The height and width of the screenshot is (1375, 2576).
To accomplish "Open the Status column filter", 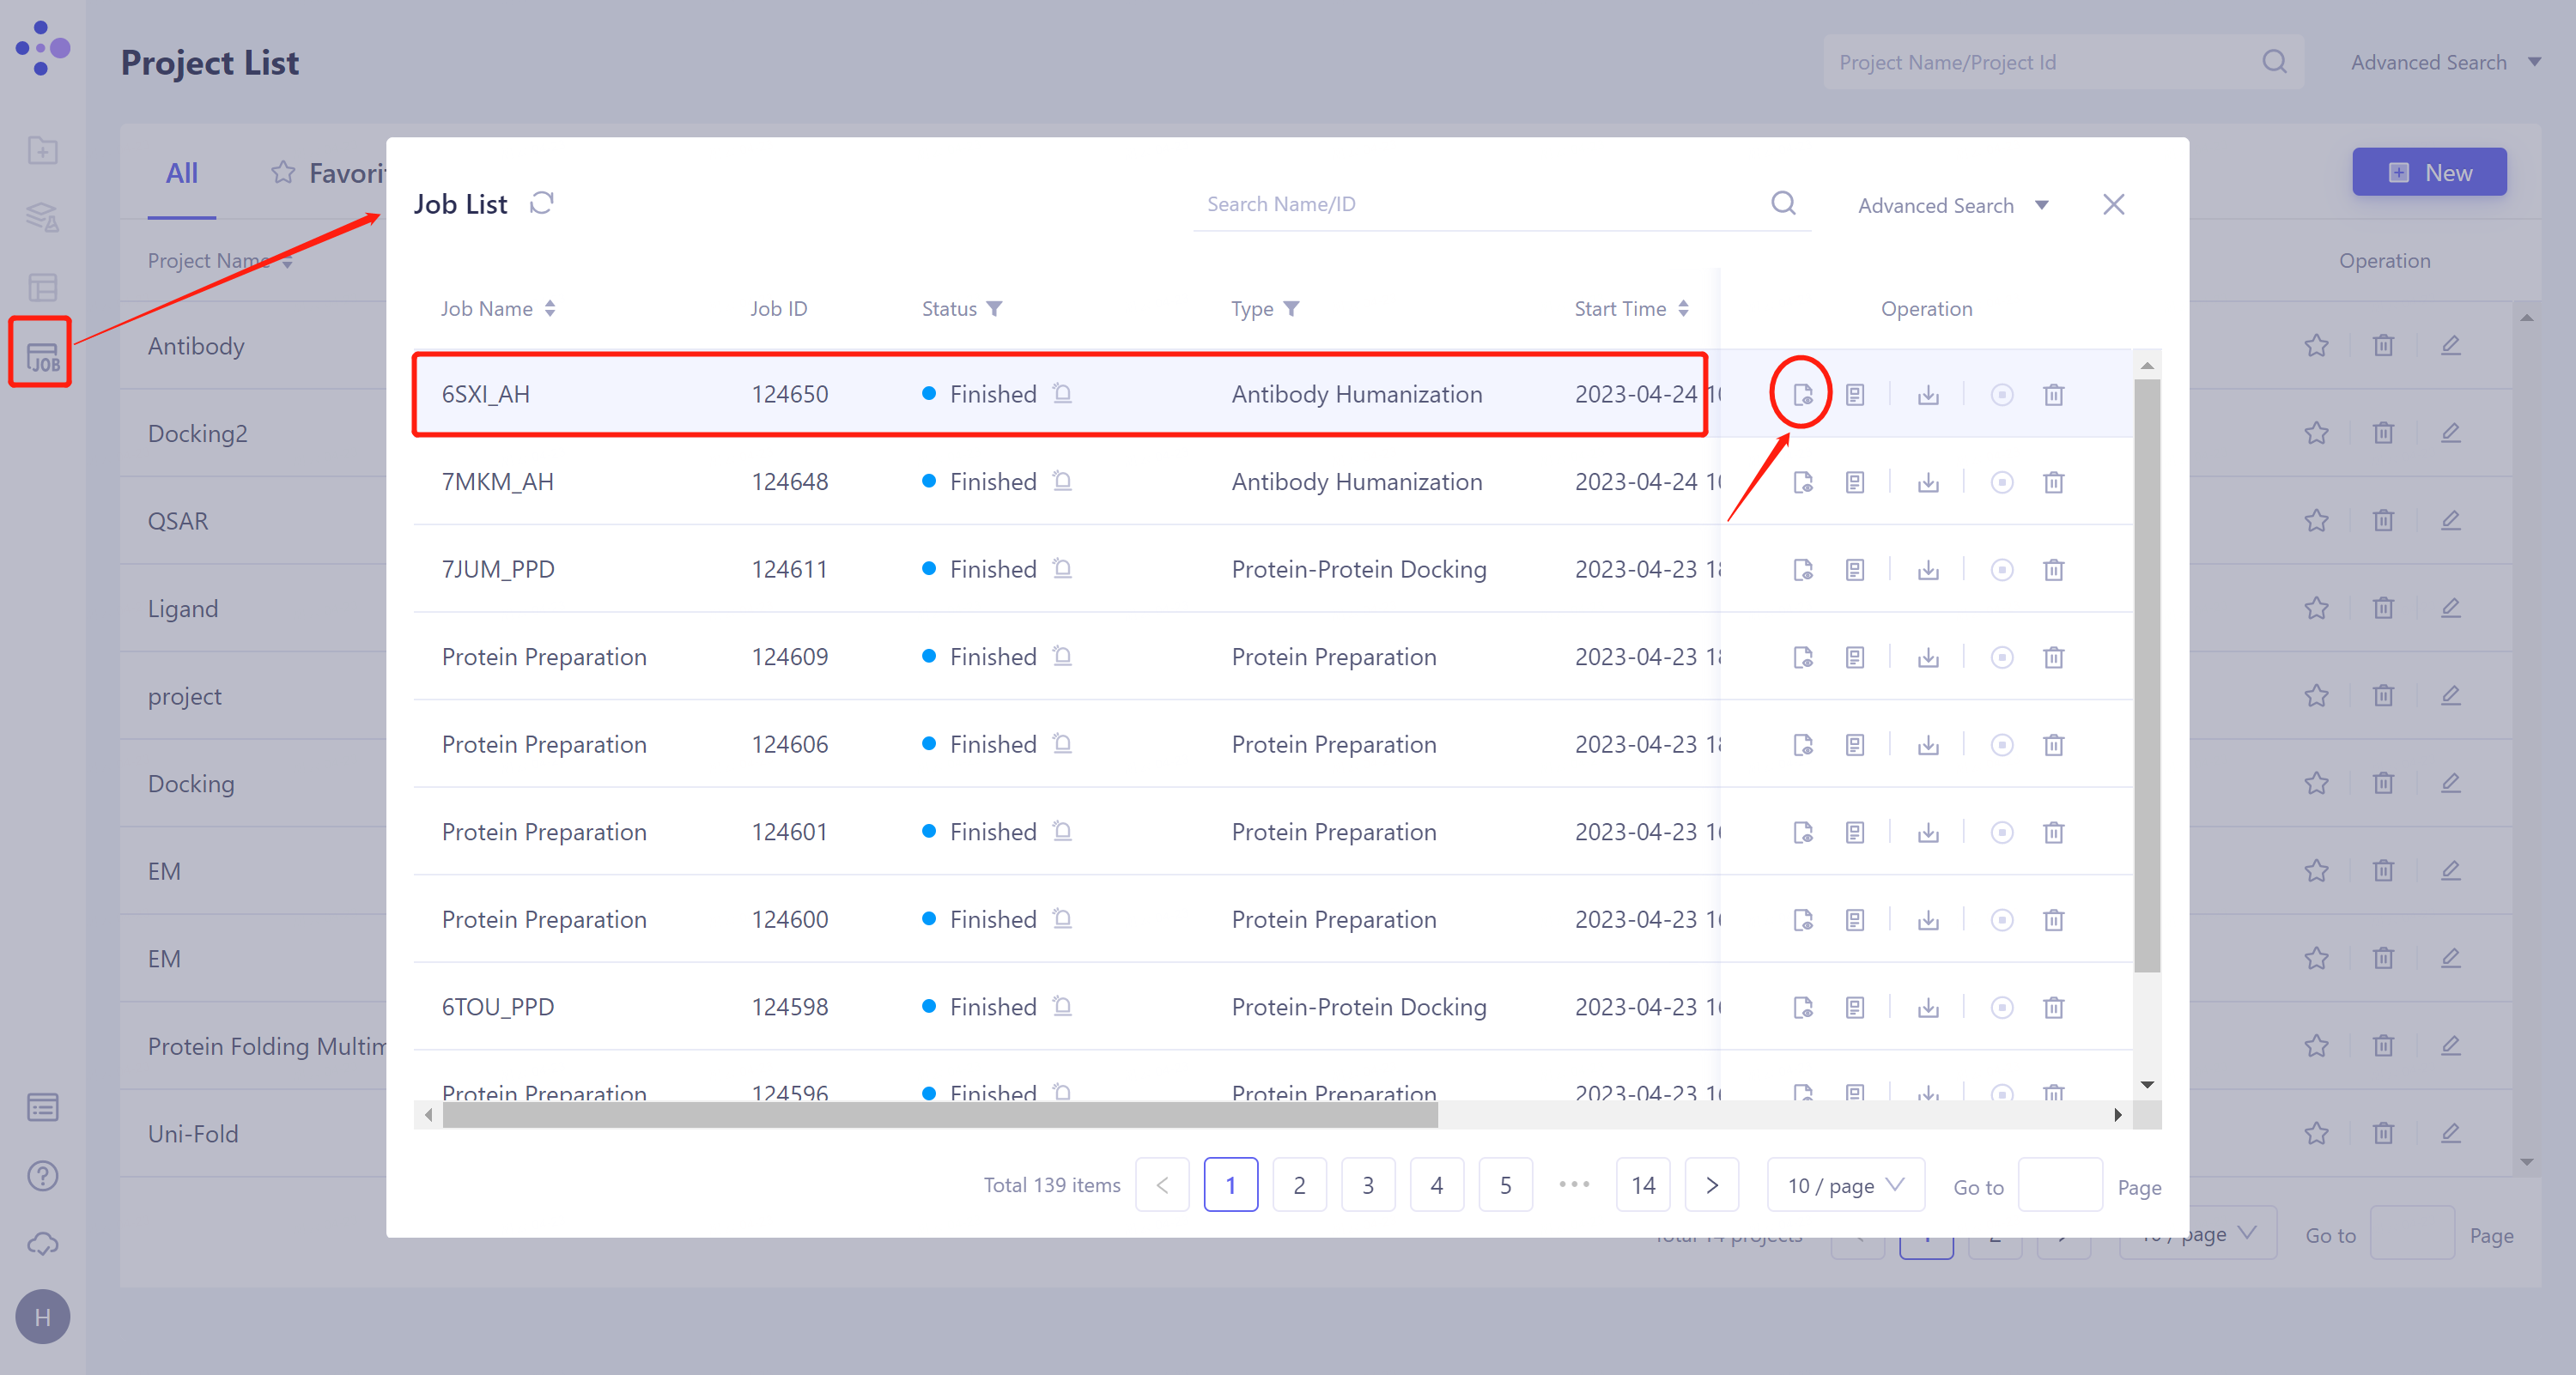I will pyautogui.click(x=994, y=309).
